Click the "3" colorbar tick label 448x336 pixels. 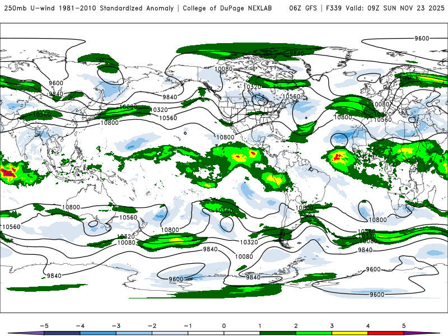332,326
